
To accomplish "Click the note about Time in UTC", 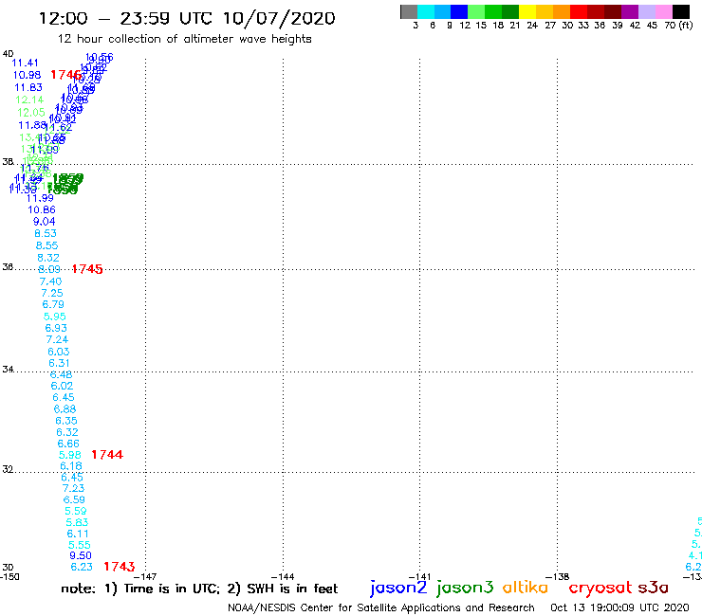I will pos(199,589).
